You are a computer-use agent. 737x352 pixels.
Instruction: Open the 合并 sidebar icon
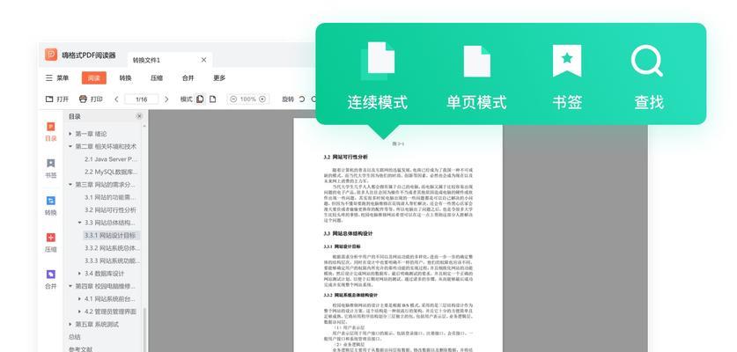tap(51, 274)
